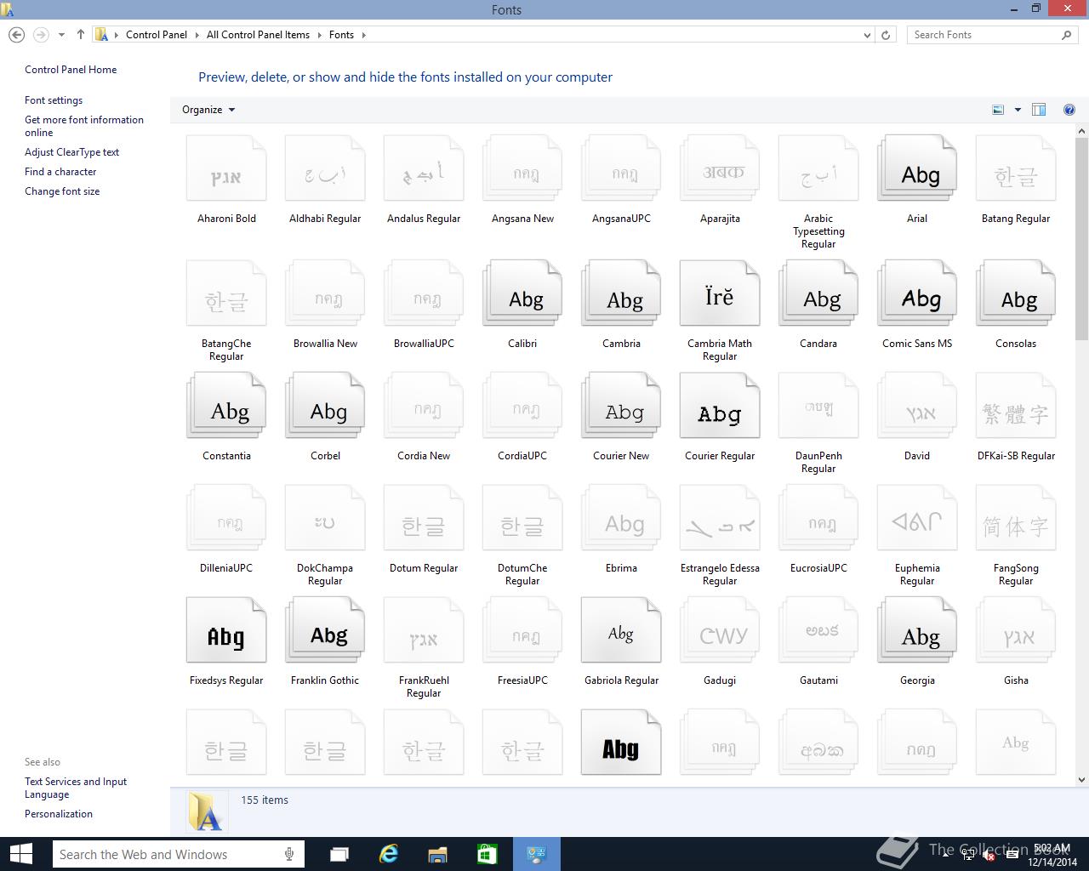Click the vertical scrollbar thumb

click(x=1081, y=238)
